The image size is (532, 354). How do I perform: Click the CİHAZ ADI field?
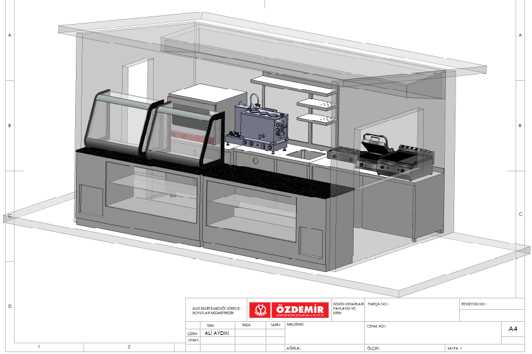377,327
